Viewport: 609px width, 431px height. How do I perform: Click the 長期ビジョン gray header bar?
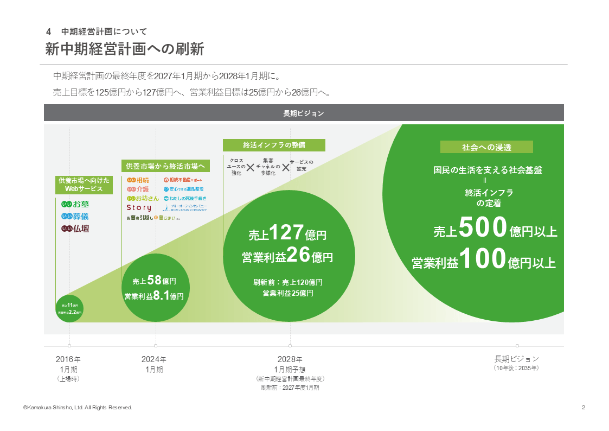[304, 113]
